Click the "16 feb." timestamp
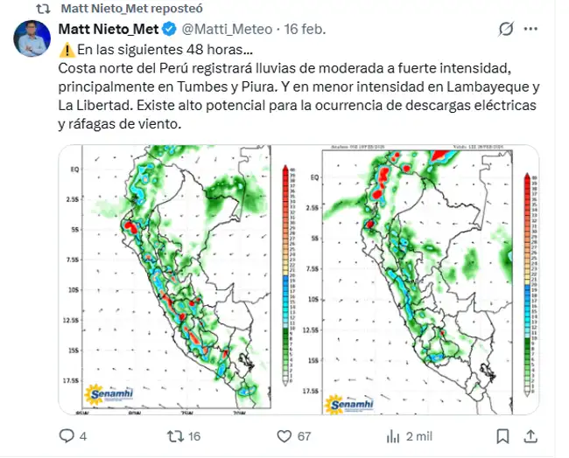The width and height of the screenshot is (569, 458). 306,30
